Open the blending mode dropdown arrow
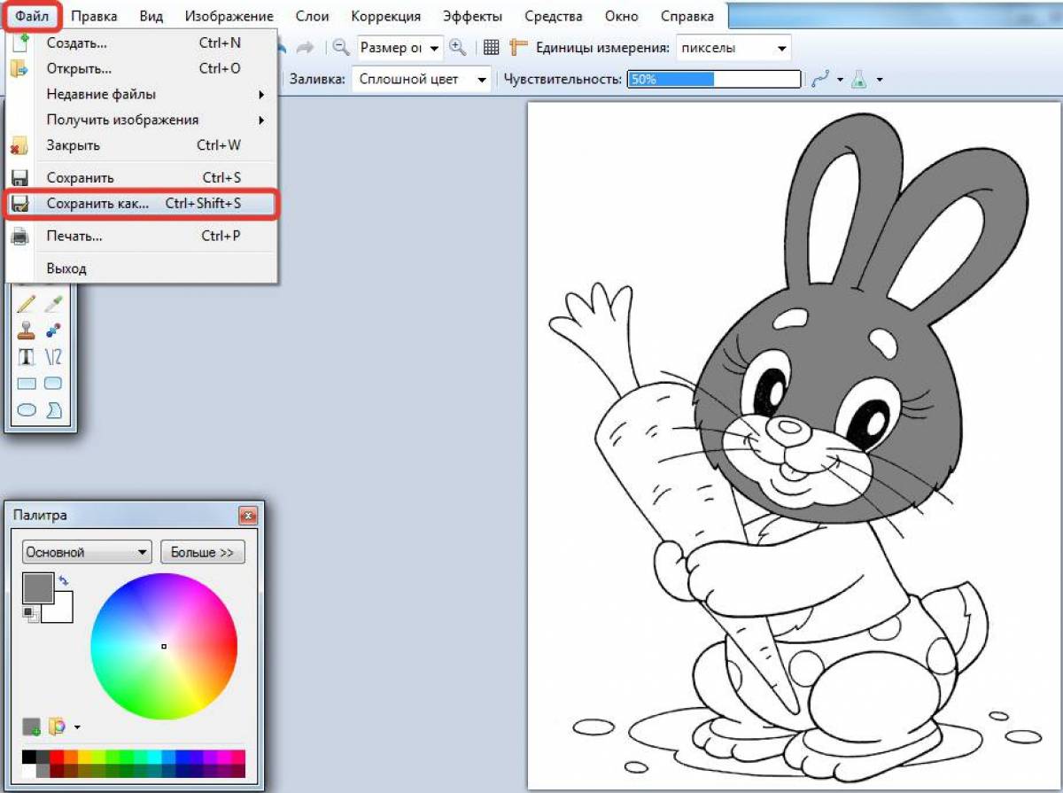The image size is (1063, 793). 879,80
